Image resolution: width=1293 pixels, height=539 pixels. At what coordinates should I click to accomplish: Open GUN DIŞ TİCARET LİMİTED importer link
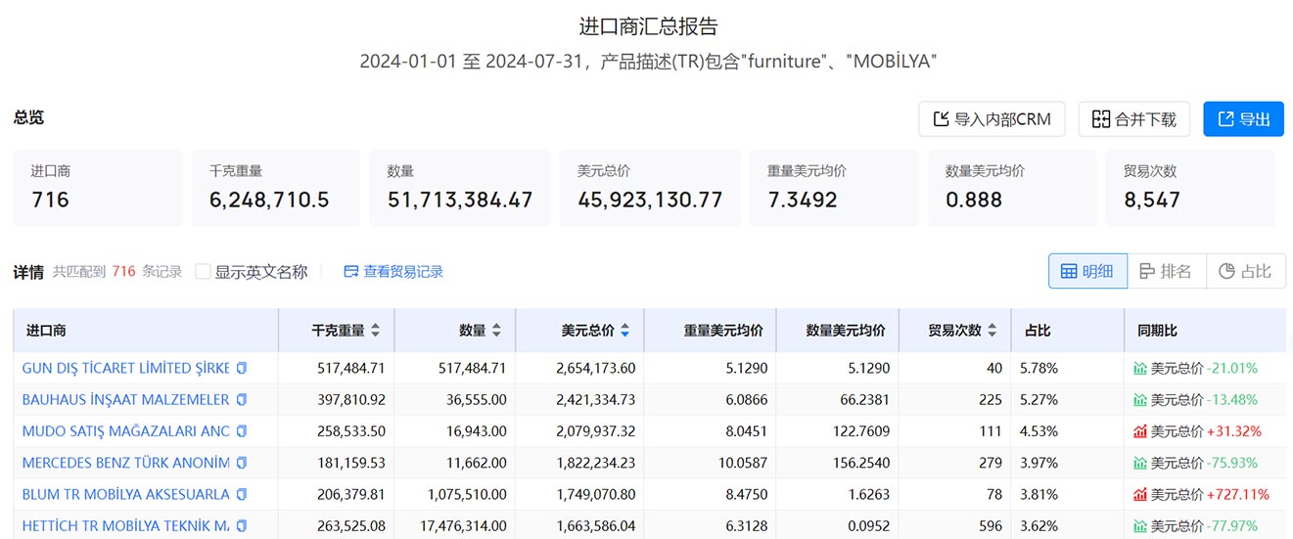(125, 369)
